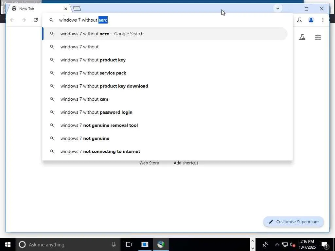Image resolution: width=335 pixels, height=251 pixels.
Task: Choose suggestion 'not genuine removal tool'
Action: pyautogui.click(x=165, y=125)
